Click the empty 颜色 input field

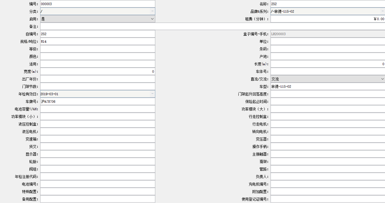click(x=97, y=56)
